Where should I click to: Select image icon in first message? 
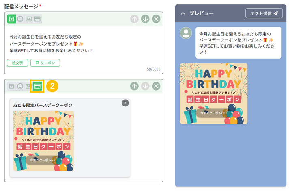click(28, 19)
